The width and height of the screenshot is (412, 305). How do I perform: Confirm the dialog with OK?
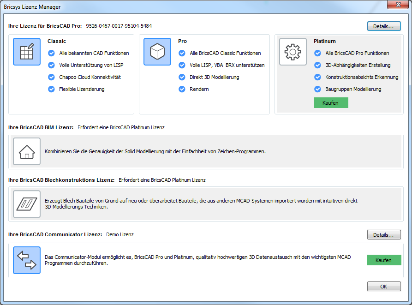coord(383,287)
